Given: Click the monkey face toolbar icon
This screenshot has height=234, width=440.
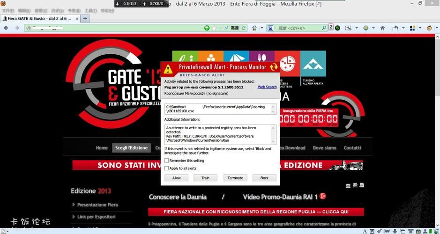Looking at the screenshot, I should [429, 28].
